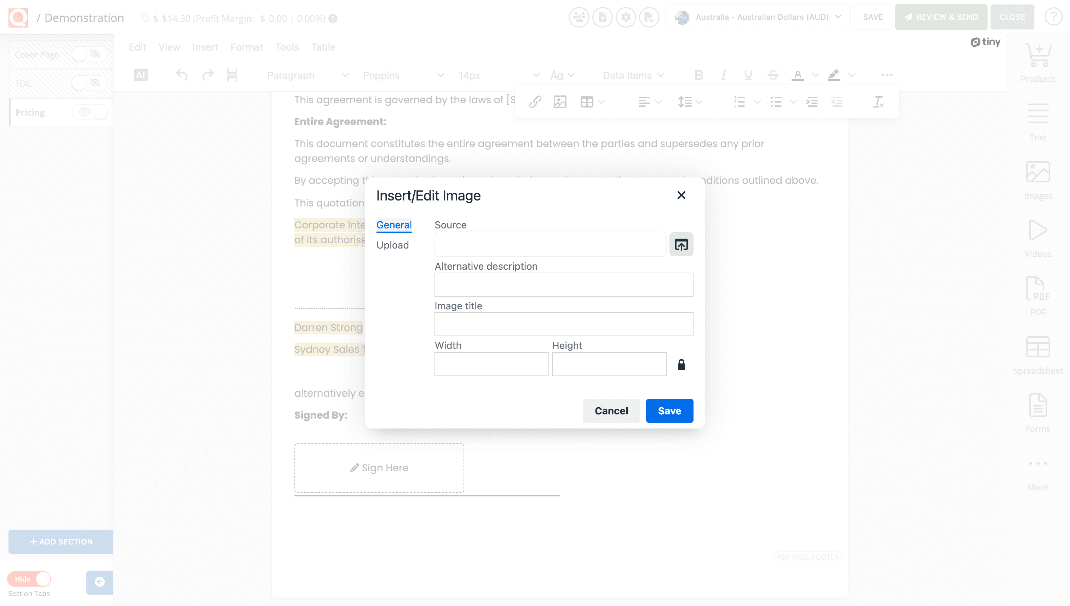
Task: Open the Videos sidebar panel
Action: [1037, 238]
